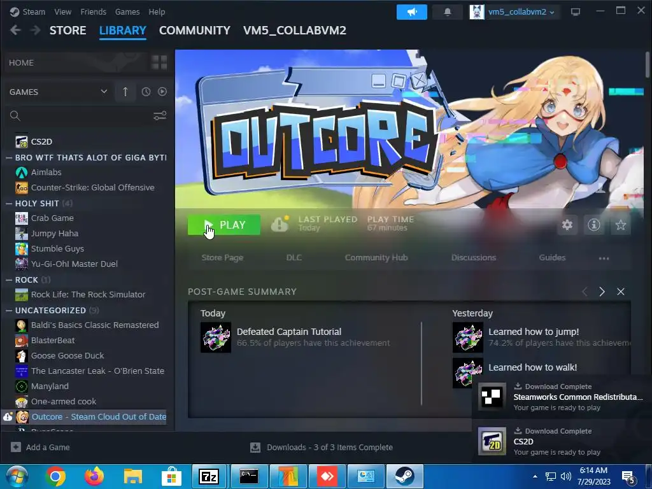This screenshot has width=652, height=489.
Task: Click the Big Picture mode monitor icon
Action: tap(576, 11)
